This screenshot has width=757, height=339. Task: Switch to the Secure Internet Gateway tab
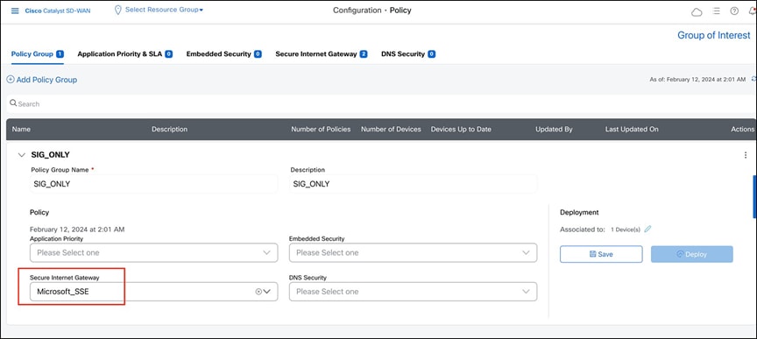coord(322,54)
